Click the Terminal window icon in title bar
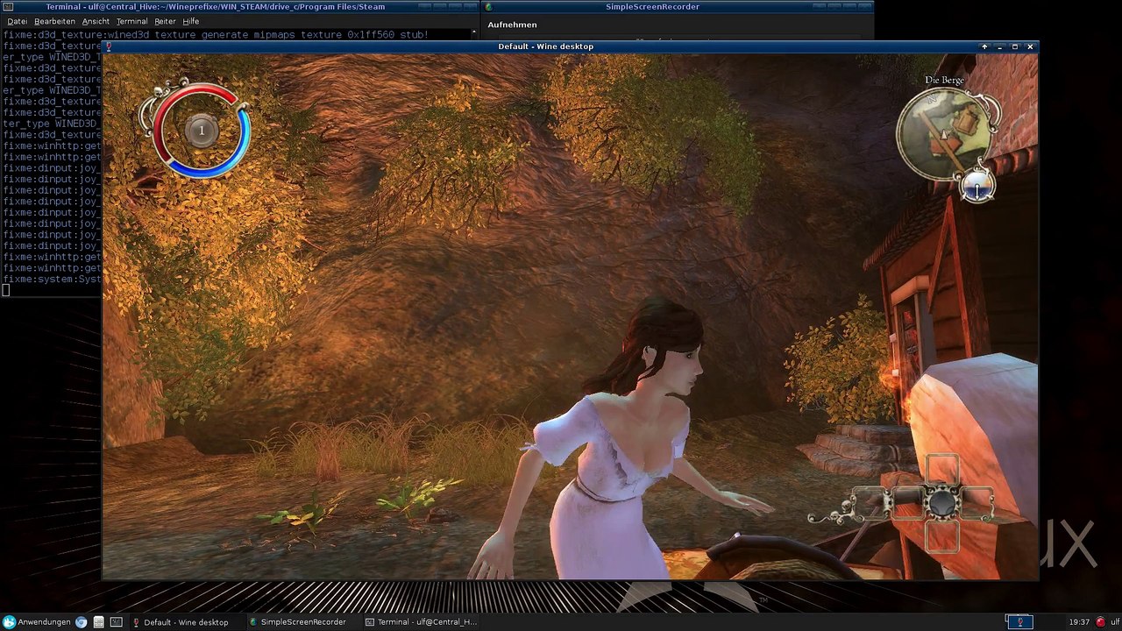 tap(7, 7)
